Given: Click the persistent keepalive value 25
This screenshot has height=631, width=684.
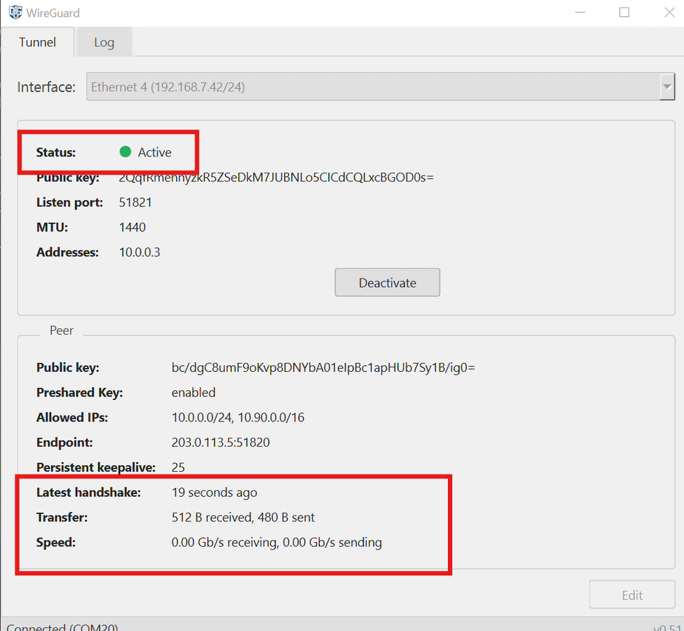Looking at the screenshot, I should tap(178, 467).
